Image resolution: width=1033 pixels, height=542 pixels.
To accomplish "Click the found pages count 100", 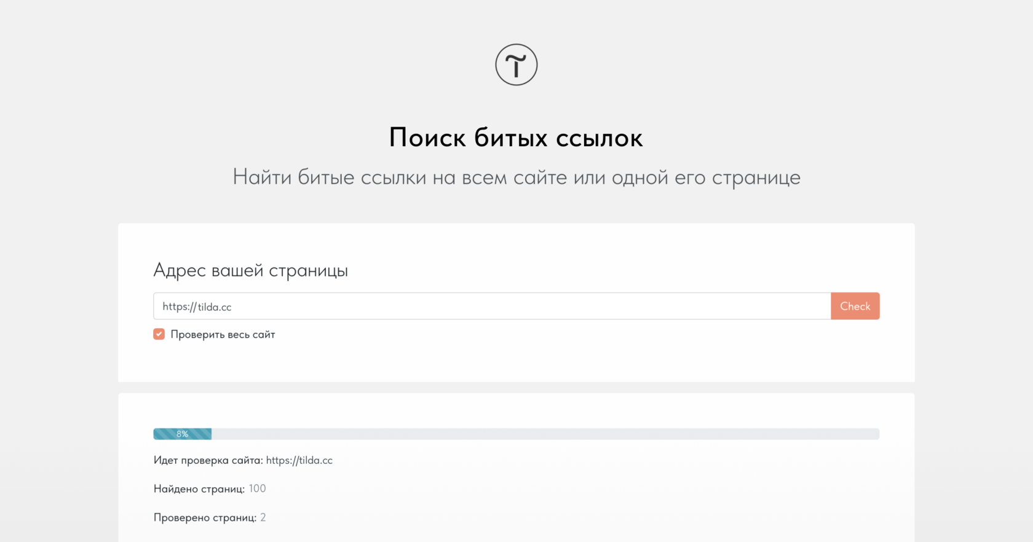I will point(257,489).
